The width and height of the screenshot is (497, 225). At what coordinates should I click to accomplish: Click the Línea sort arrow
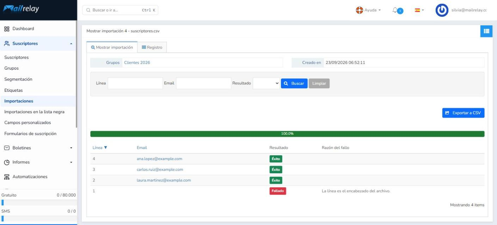pyautogui.click(x=105, y=148)
